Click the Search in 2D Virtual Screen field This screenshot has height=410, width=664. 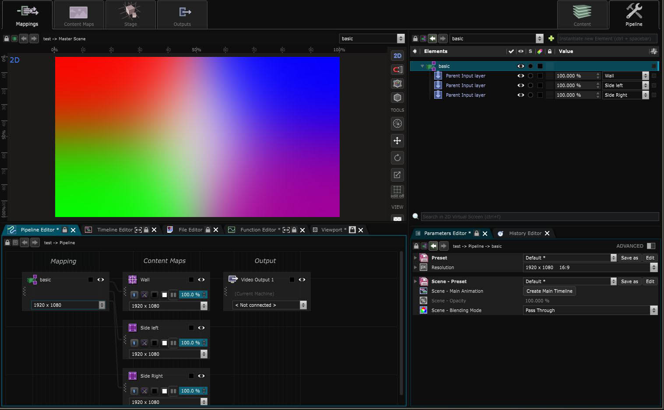point(539,217)
